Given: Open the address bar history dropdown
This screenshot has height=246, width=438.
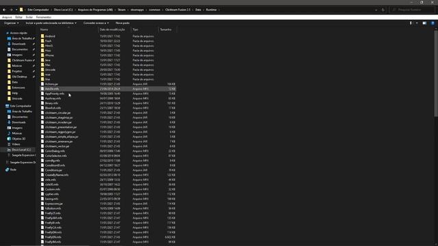Looking at the screenshot, I should (376, 10).
